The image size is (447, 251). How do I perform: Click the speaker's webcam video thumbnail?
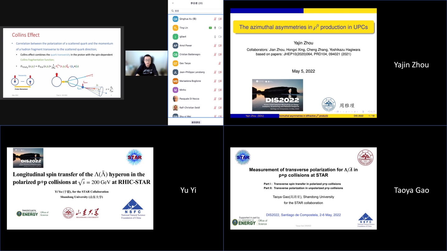(146, 63)
